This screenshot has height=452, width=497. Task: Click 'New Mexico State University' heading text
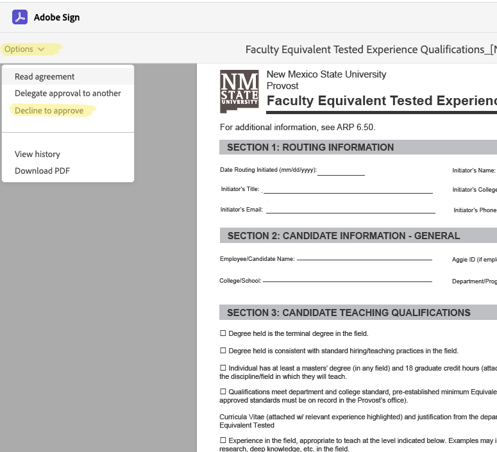[x=326, y=74]
